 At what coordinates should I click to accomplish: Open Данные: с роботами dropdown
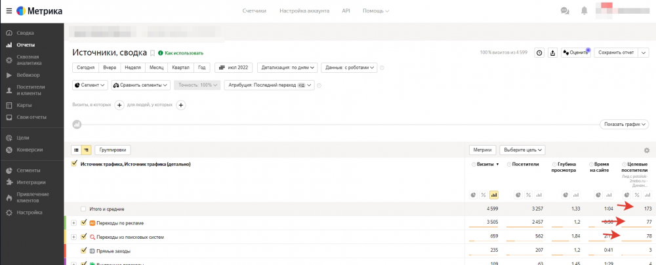(349, 68)
